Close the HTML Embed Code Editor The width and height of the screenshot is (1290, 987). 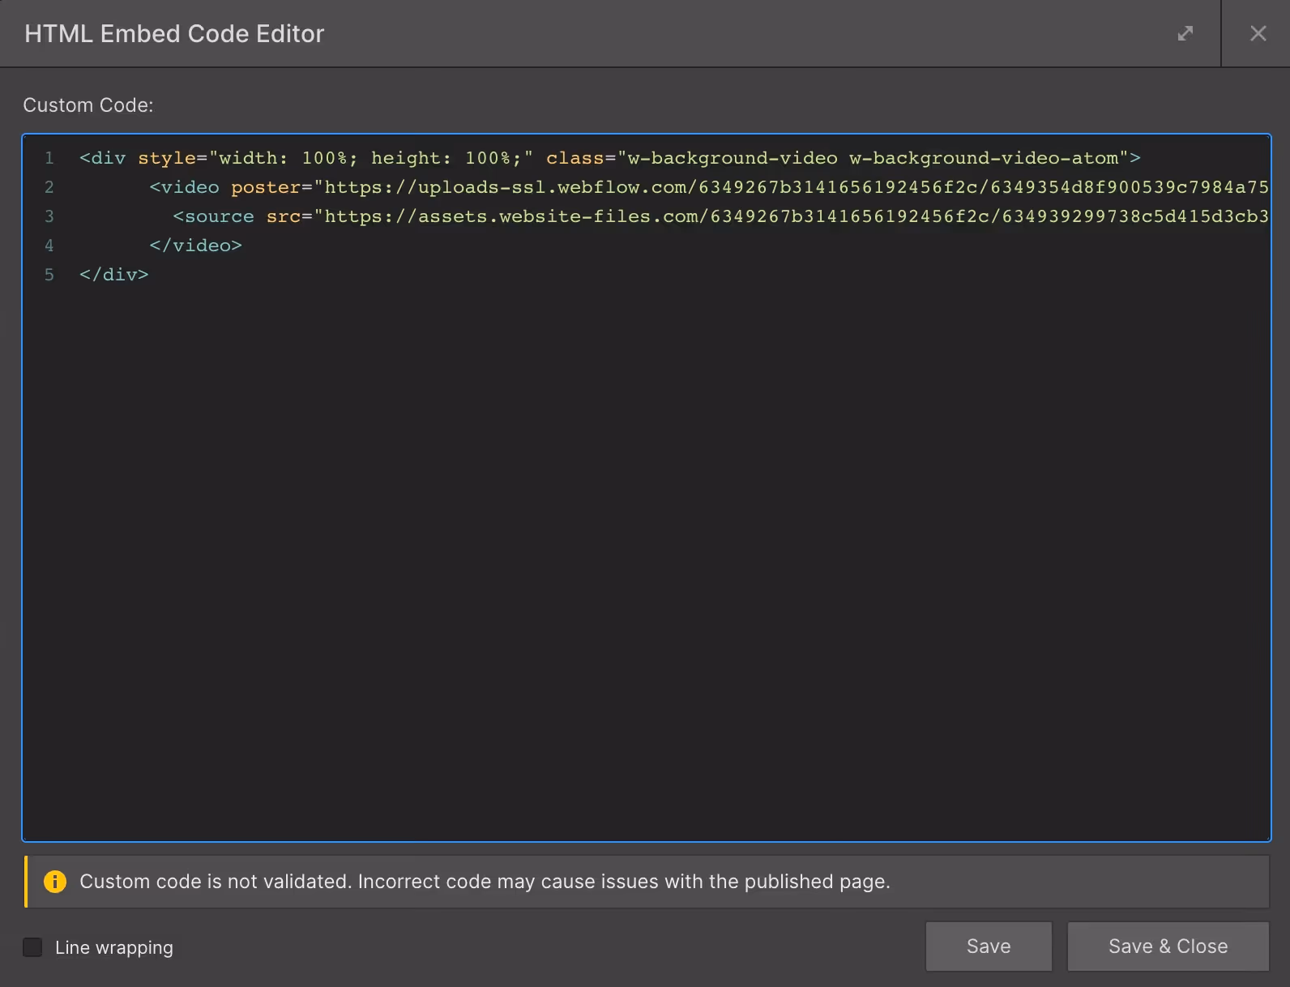pyautogui.click(x=1258, y=33)
